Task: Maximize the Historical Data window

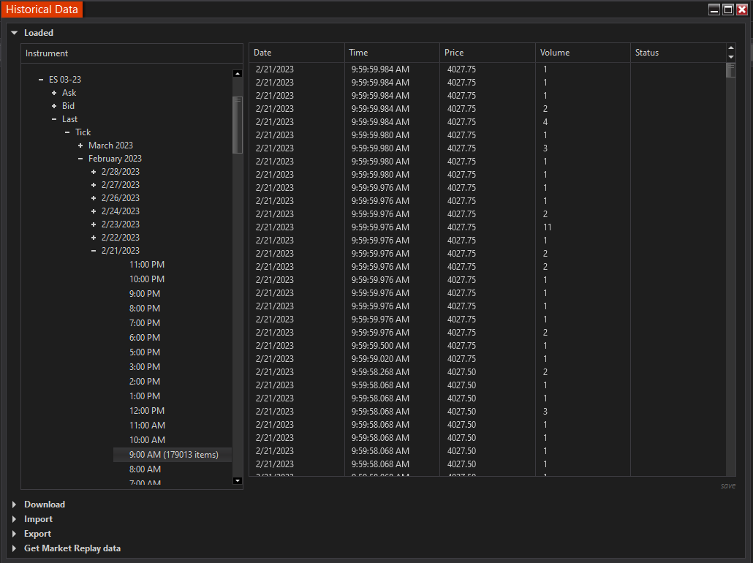Action: click(x=728, y=10)
